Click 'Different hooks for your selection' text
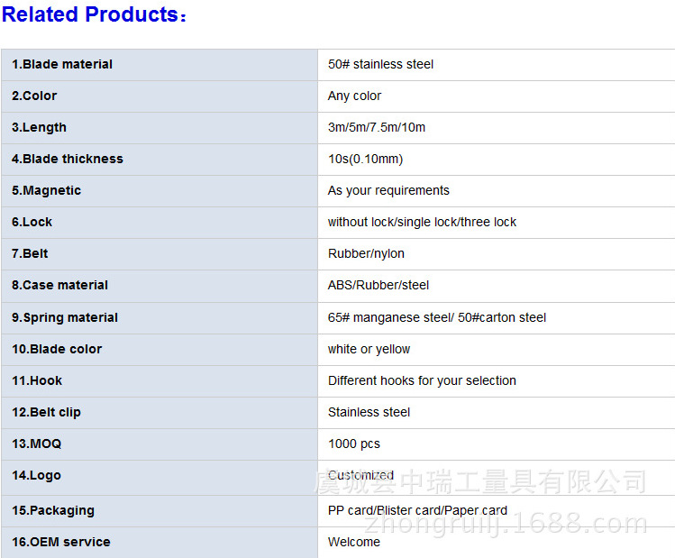Viewport: 675px width, 558px height. coord(422,380)
